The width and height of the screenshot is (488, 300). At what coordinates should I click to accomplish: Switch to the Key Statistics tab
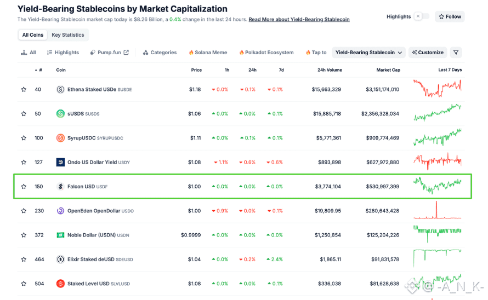click(x=68, y=35)
